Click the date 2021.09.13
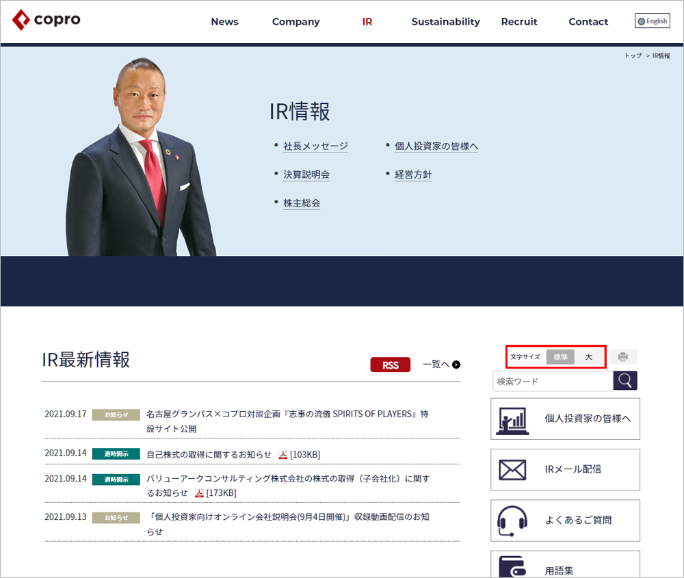This screenshot has height=578, width=684. [x=66, y=517]
